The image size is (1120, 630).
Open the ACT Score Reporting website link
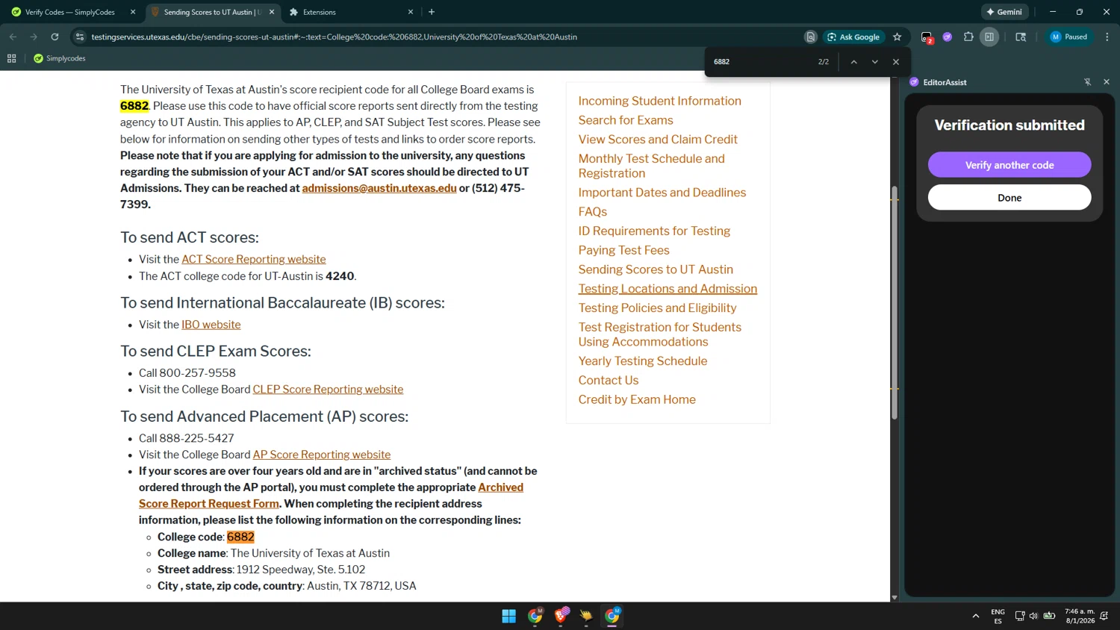click(254, 259)
